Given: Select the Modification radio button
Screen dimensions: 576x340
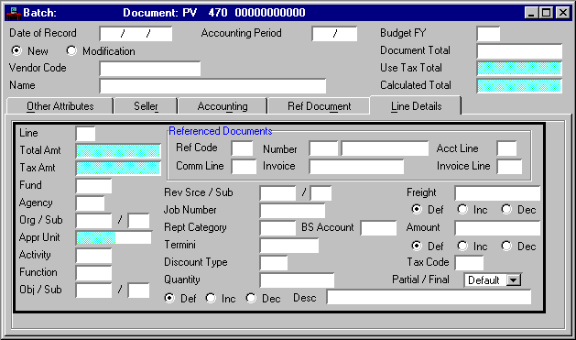Looking at the screenshot, I should click(x=71, y=50).
